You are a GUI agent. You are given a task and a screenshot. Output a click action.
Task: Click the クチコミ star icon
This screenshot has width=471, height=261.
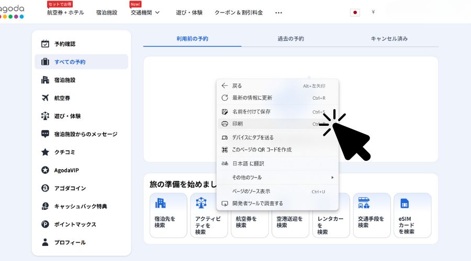[x=45, y=152]
